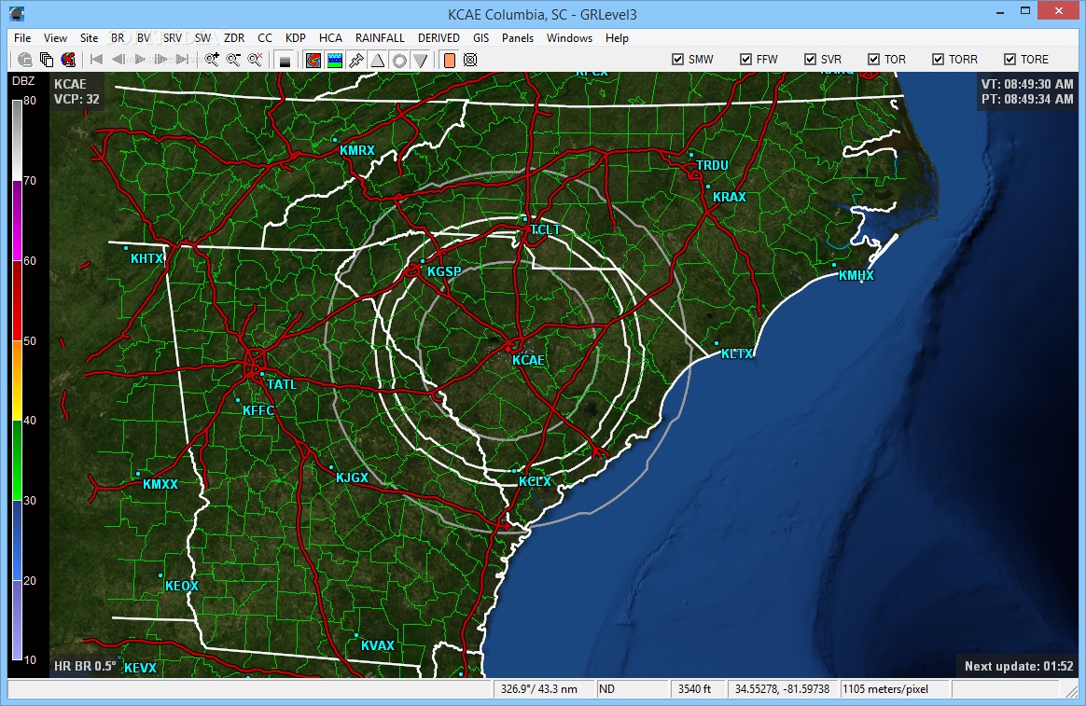The height and width of the screenshot is (706, 1086).
Task: Click the radar site polling icon in the toolbar
Action: (x=25, y=60)
